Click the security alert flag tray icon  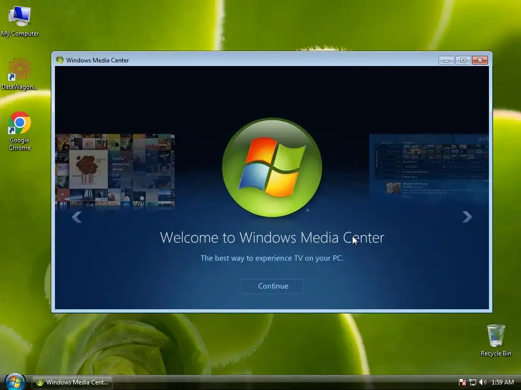coord(462,382)
